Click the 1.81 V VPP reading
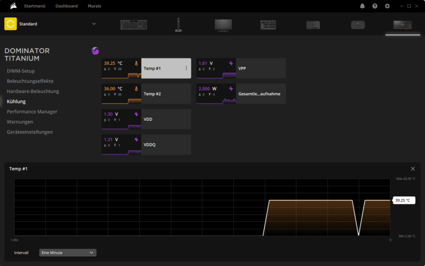425x266 pixels. pos(206,63)
